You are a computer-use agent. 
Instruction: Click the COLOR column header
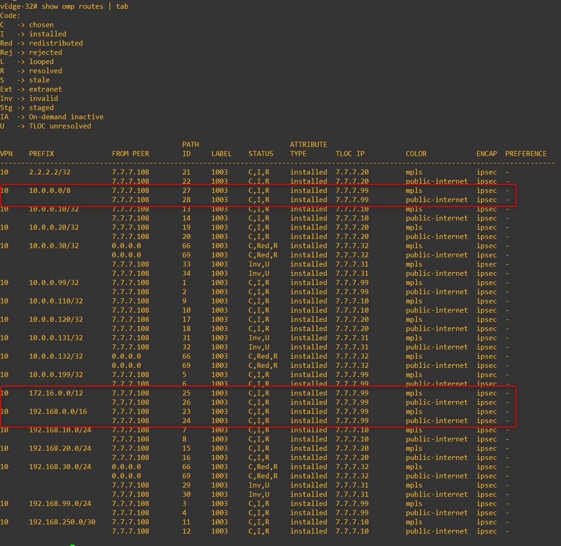click(x=416, y=154)
